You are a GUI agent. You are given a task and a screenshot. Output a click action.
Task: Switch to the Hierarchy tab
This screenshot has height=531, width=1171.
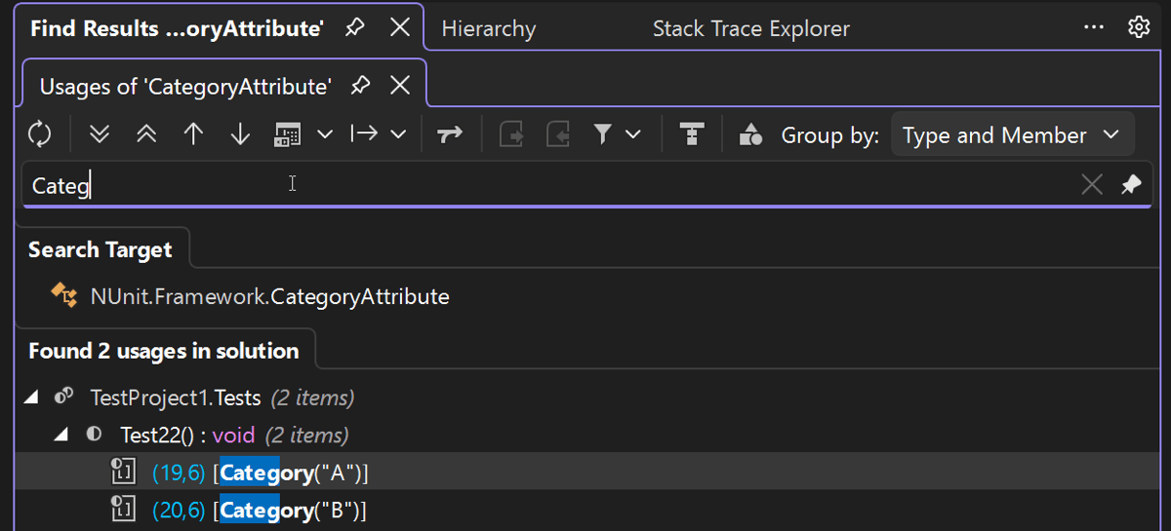pos(488,29)
